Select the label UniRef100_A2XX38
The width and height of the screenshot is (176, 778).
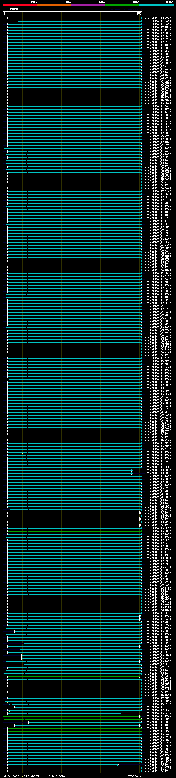pos(158,84)
